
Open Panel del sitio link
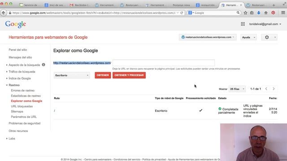pos(18,50)
